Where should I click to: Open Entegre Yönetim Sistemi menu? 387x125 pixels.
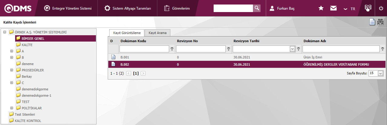click(x=68, y=8)
